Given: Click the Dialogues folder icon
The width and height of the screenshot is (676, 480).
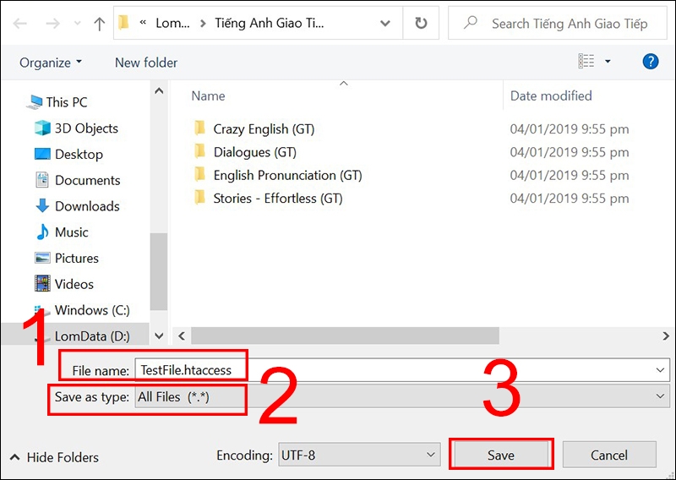Looking at the screenshot, I should (199, 151).
